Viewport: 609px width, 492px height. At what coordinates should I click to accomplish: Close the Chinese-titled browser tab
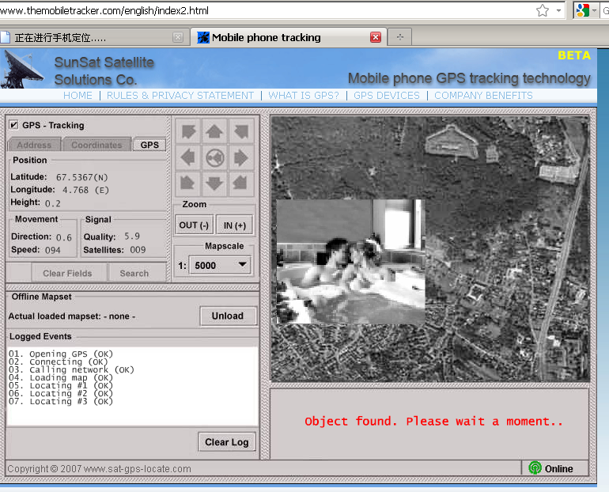[178, 37]
